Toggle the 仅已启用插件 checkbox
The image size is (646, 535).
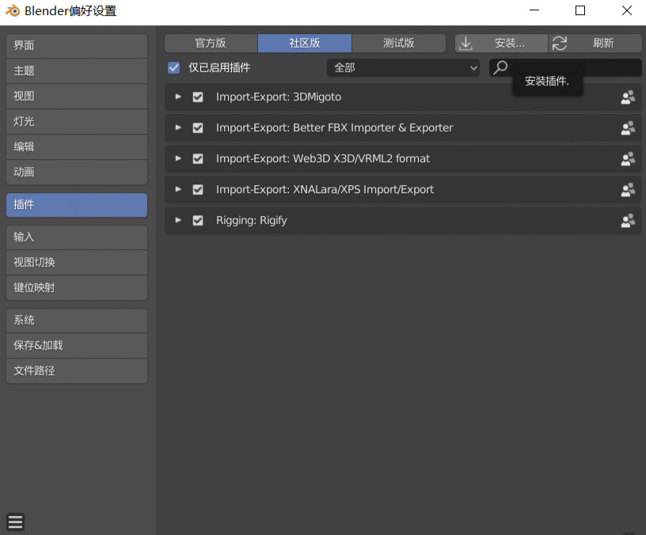click(x=174, y=67)
